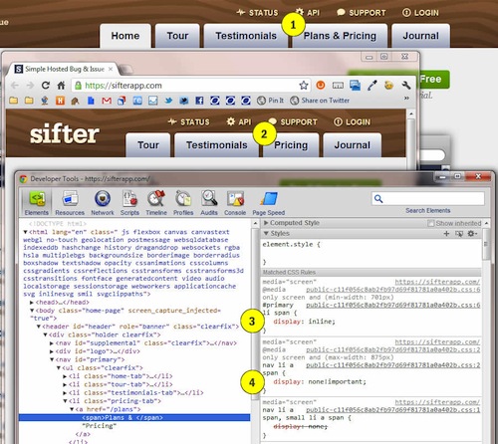Open the Scripts panel

129,203
